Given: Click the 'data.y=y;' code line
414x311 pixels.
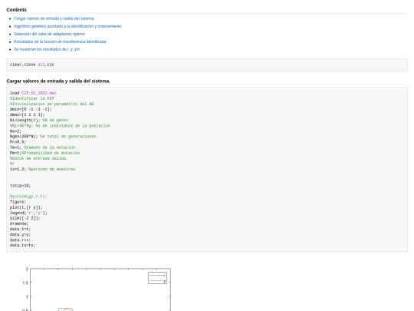Looking at the screenshot, I should (21, 234).
